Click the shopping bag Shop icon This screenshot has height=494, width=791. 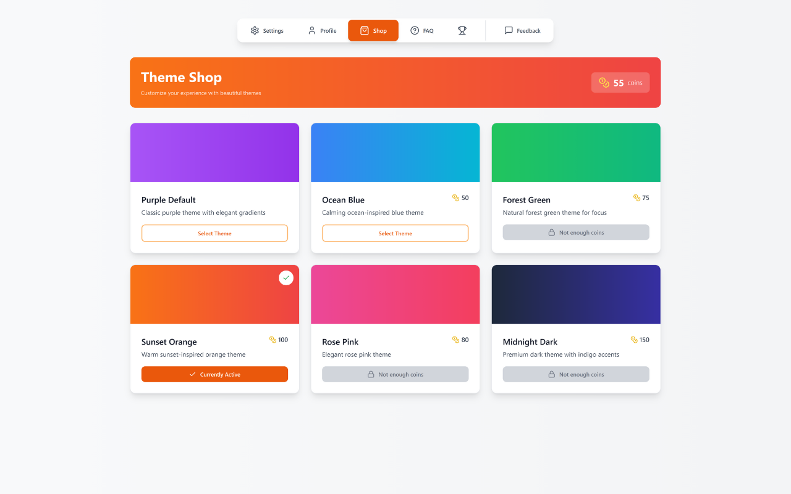(x=365, y=30)
